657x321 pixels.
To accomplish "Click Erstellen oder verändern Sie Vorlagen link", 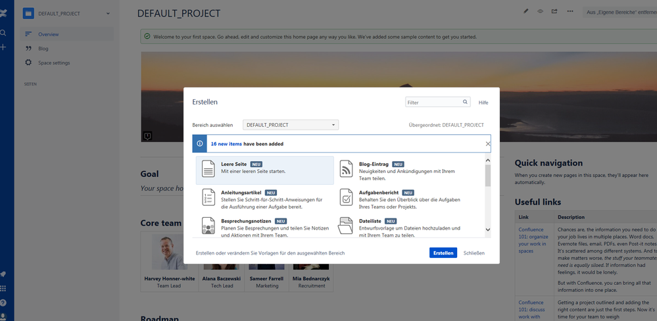I will coord(270,253).
